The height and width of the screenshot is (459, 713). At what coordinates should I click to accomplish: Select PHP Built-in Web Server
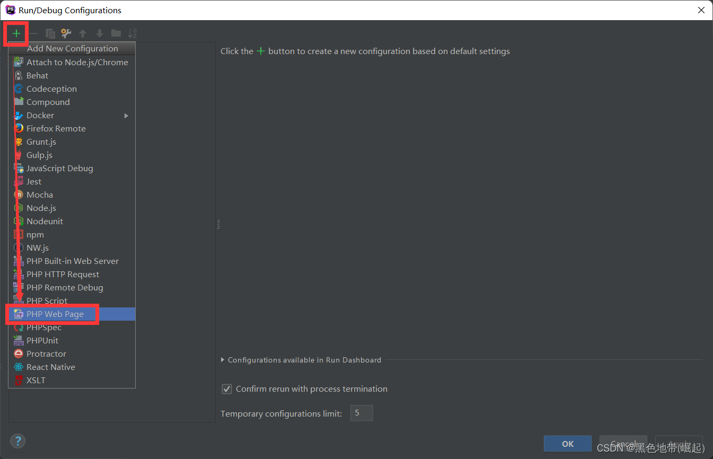[x=72, y=261]
